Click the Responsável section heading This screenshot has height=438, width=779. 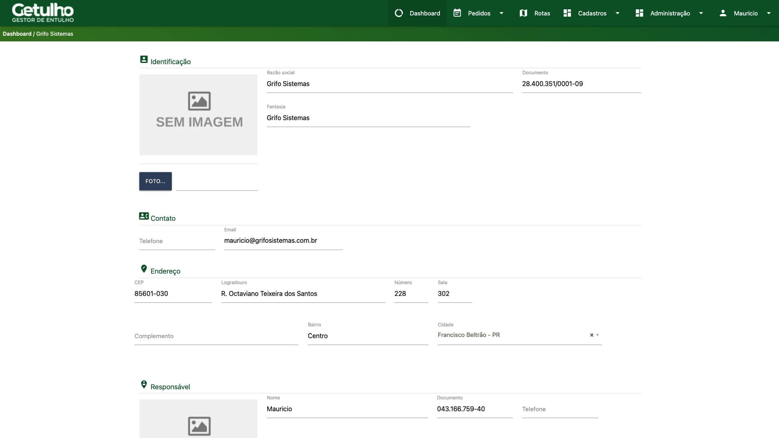click(170, 387)
